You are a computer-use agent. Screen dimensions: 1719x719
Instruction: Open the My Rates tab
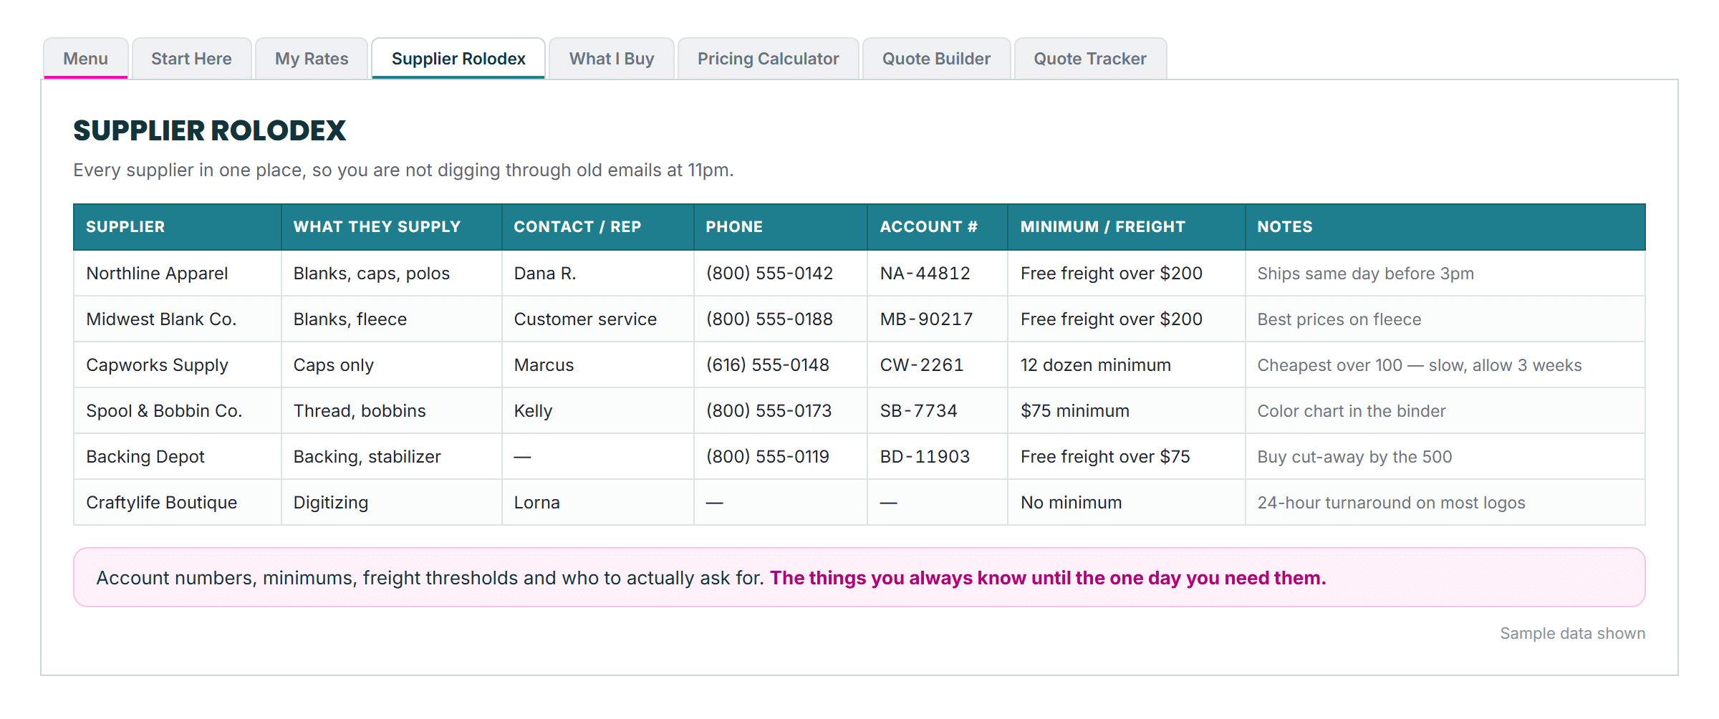(312, 59)
